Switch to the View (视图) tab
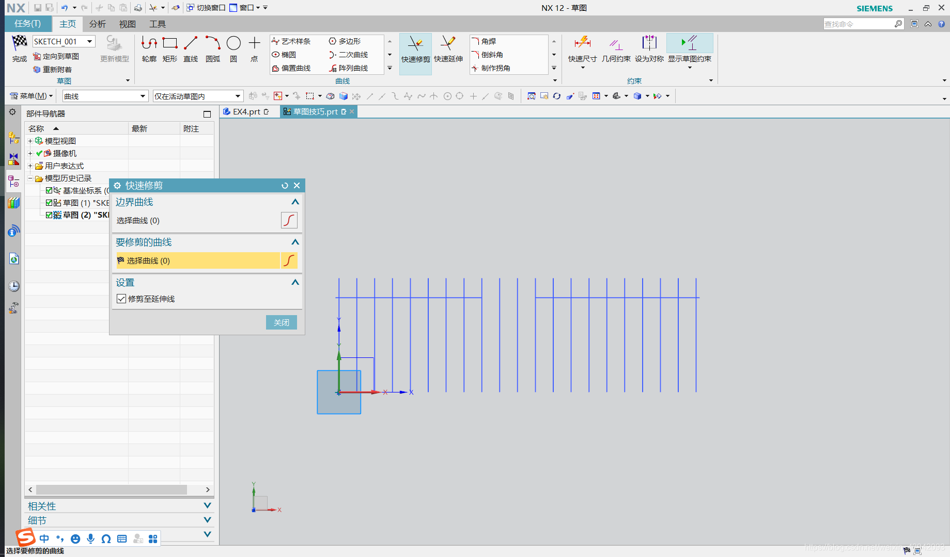 point(127,24)
